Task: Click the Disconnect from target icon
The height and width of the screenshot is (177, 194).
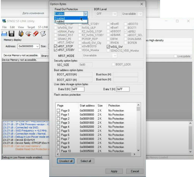Action: [28, 34]
